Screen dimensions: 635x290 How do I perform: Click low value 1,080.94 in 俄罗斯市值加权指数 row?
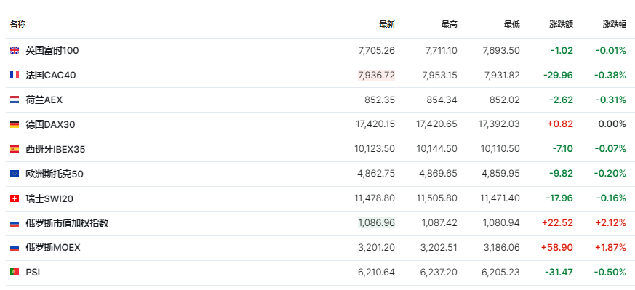[501, 223]
